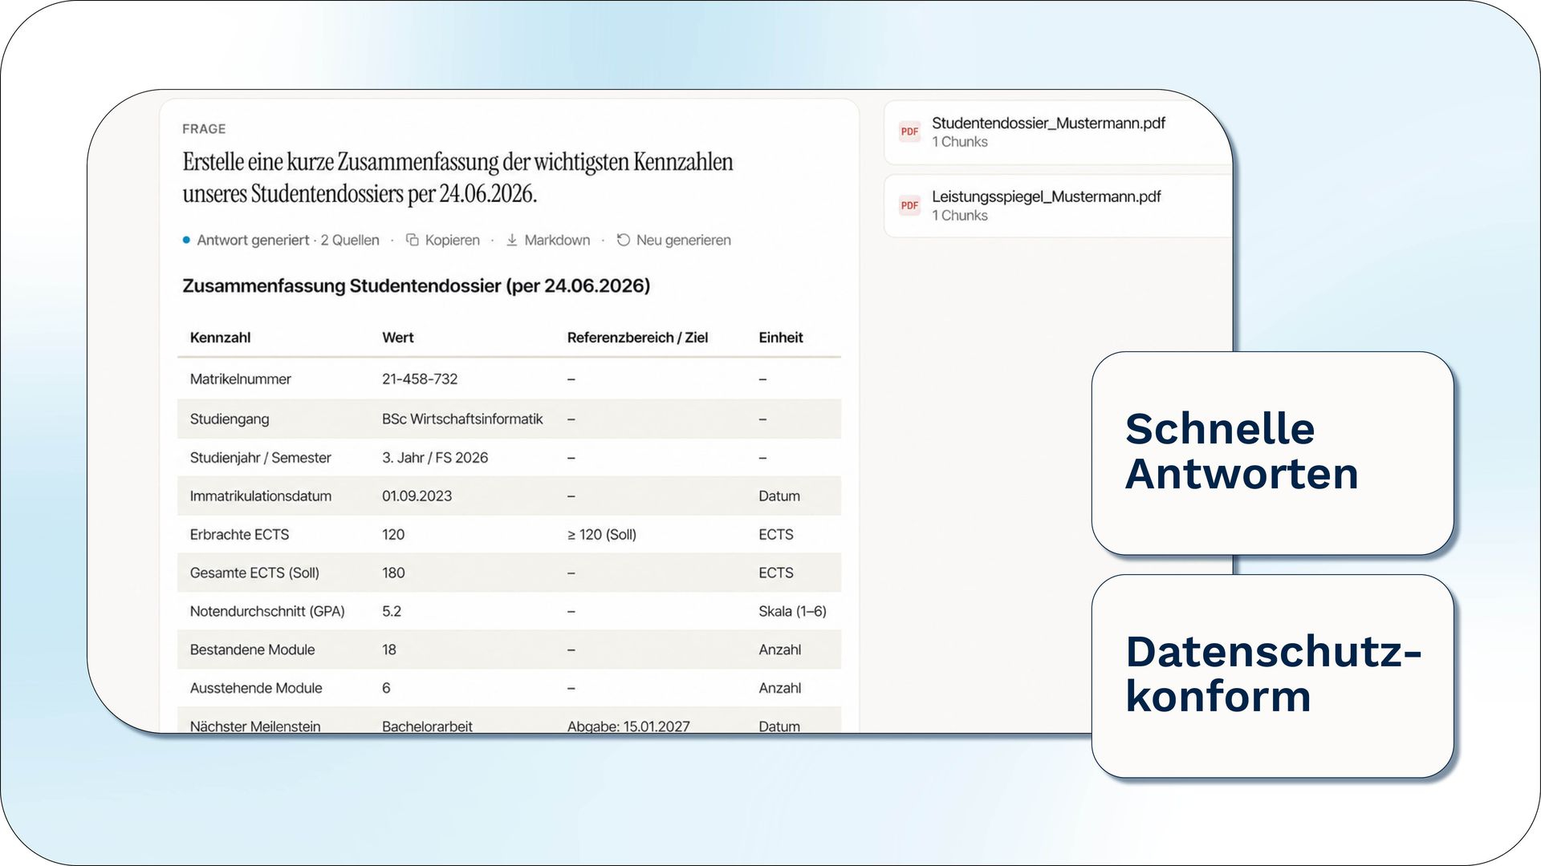
Task: Click the Nächster Meilenstein row label
Action: point(254,726)
